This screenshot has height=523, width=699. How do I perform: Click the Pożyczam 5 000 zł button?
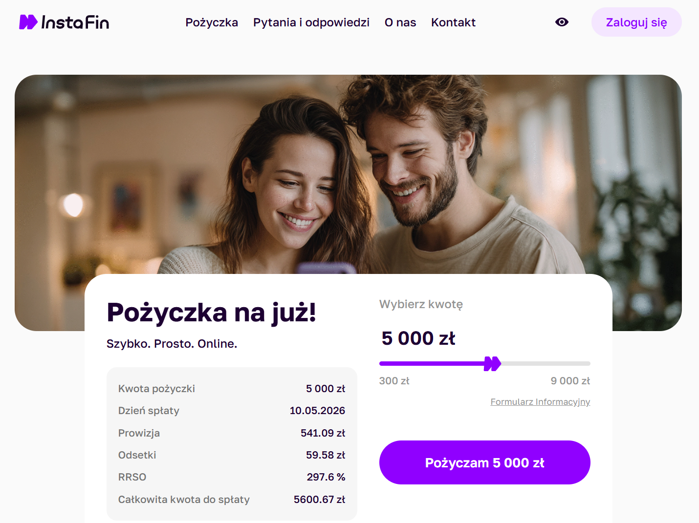tap(484, 462)
